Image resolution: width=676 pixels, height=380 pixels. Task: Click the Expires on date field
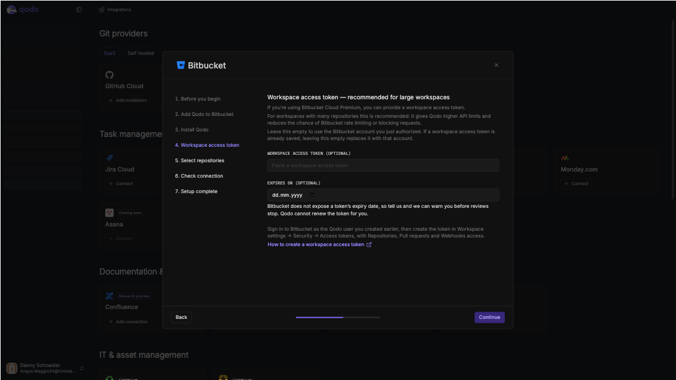click(x=383, y=195)
